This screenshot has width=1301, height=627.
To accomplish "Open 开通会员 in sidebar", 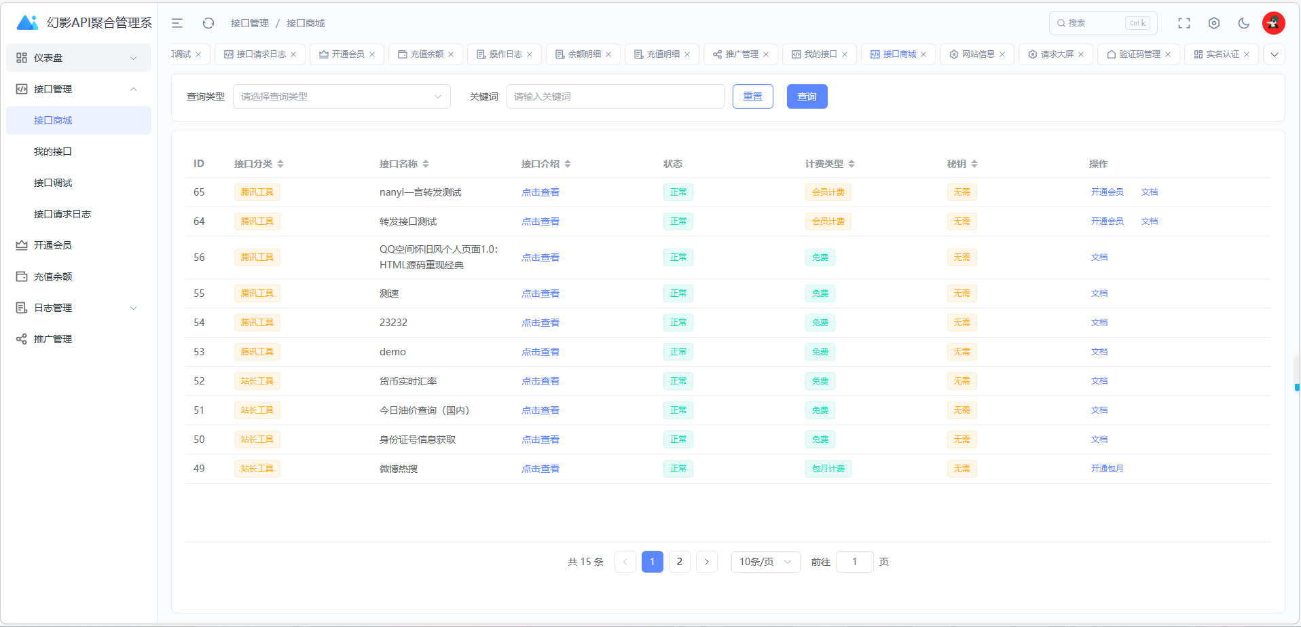I will 79,245.
